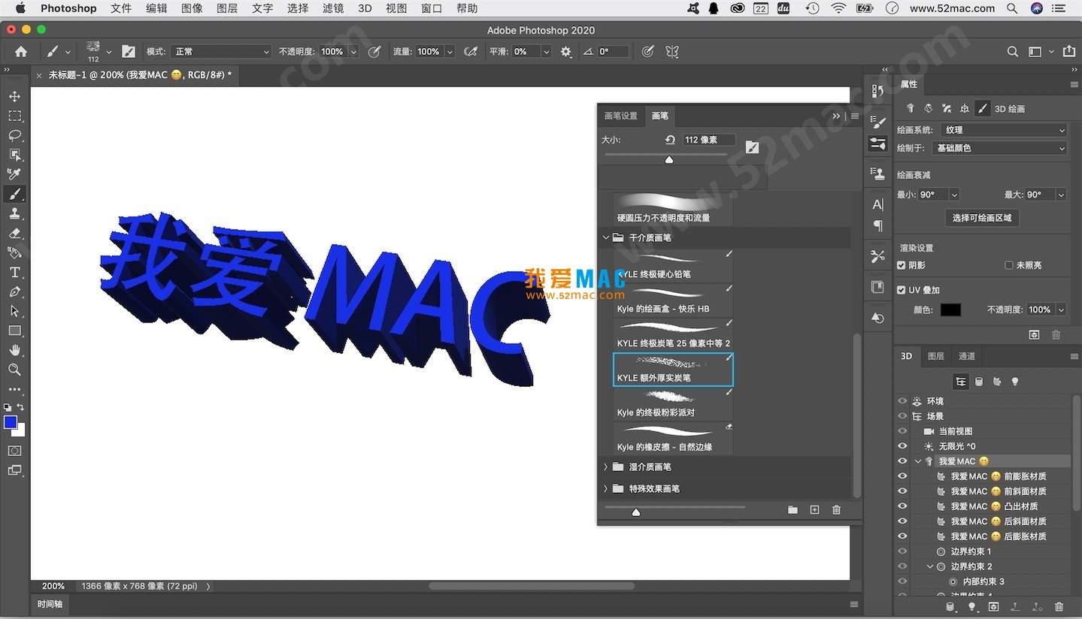
Task: Create new brush plus icon
Action: (814, 510)
